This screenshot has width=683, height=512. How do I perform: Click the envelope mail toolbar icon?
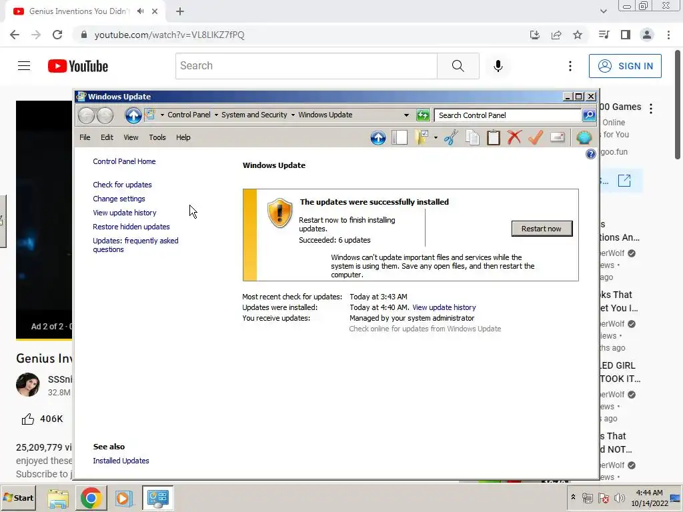[557, 137]
